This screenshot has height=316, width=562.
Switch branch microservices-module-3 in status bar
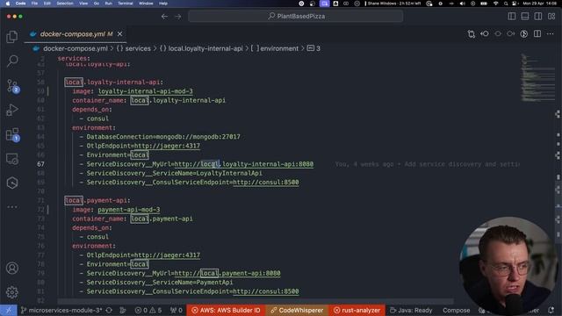[x=61, y=310]
